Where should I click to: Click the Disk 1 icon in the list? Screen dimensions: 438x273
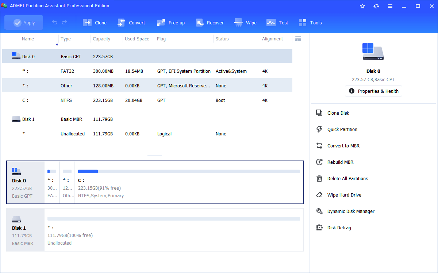16,119
